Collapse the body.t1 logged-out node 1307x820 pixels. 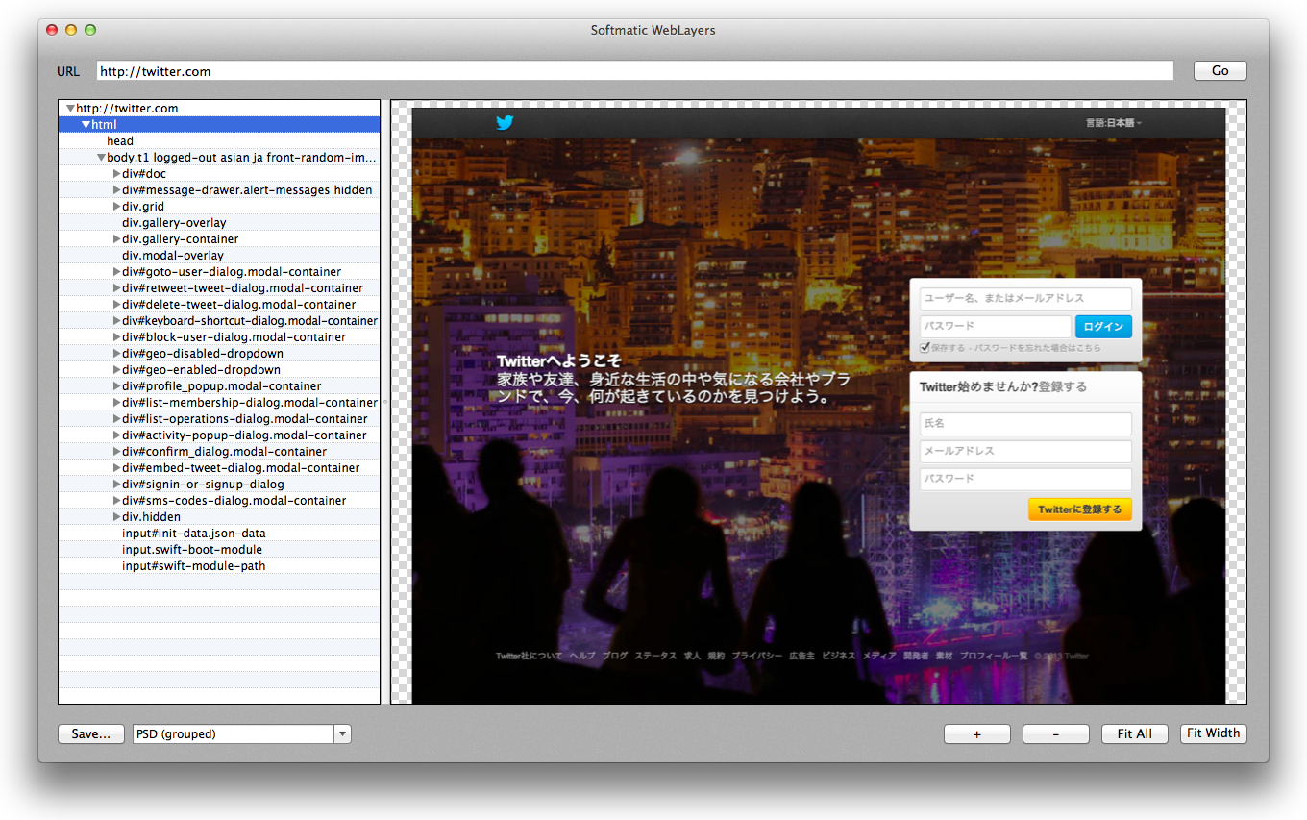(x=101, y=158)
